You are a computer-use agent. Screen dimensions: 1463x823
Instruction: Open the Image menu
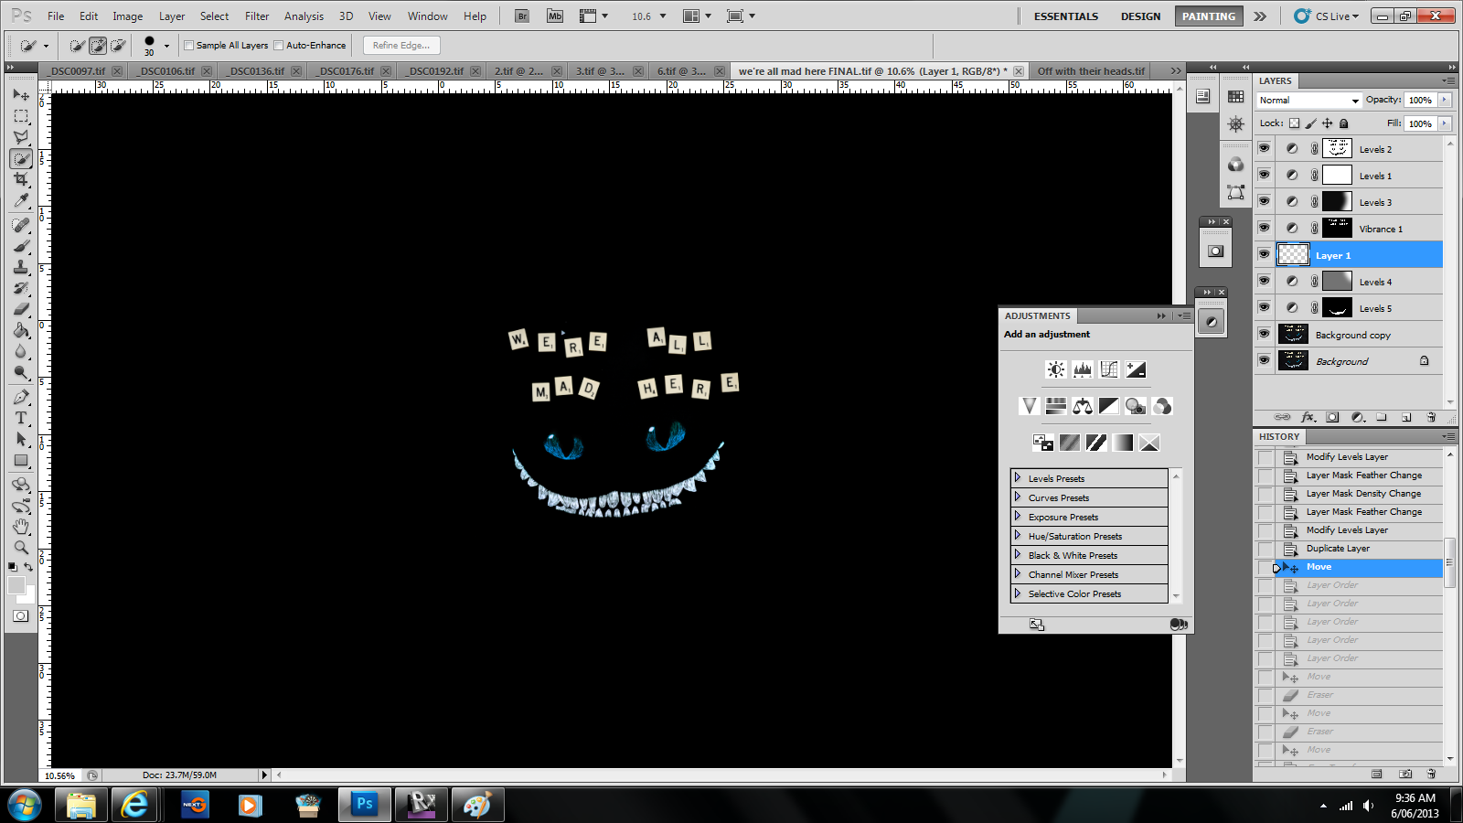tap(127, 16)
